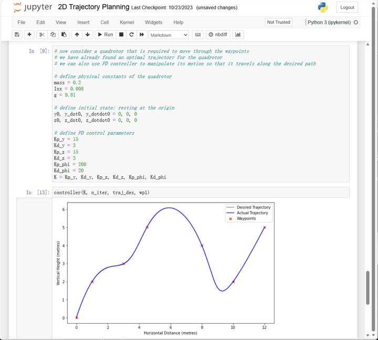This screenshot has height=340, width=378.
Task: Move the selected cell down
Action: pos(87,35)
